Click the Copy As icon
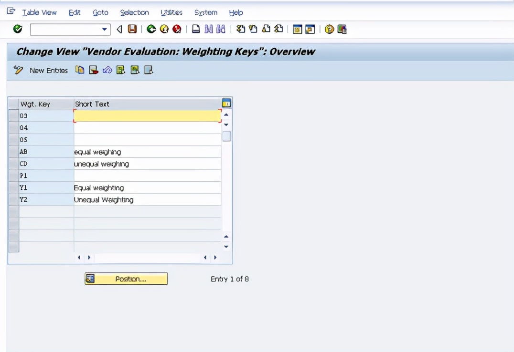The width and height of the screenshot is (514, 352). pyautogui.click(x=79, y=70)
